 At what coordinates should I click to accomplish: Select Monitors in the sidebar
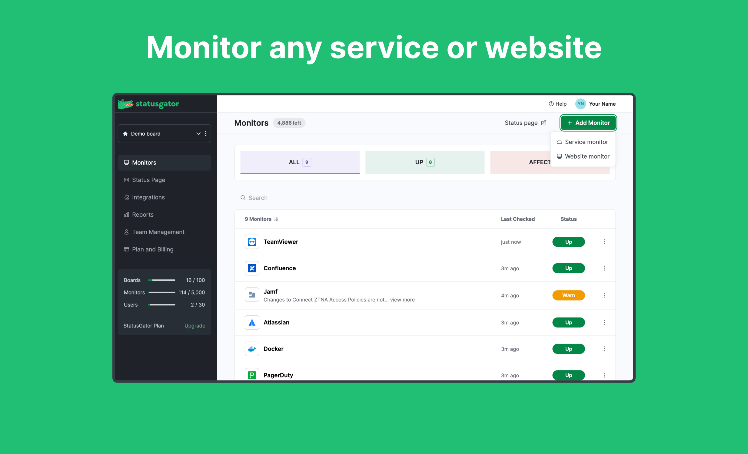click(x=144, y=162)
